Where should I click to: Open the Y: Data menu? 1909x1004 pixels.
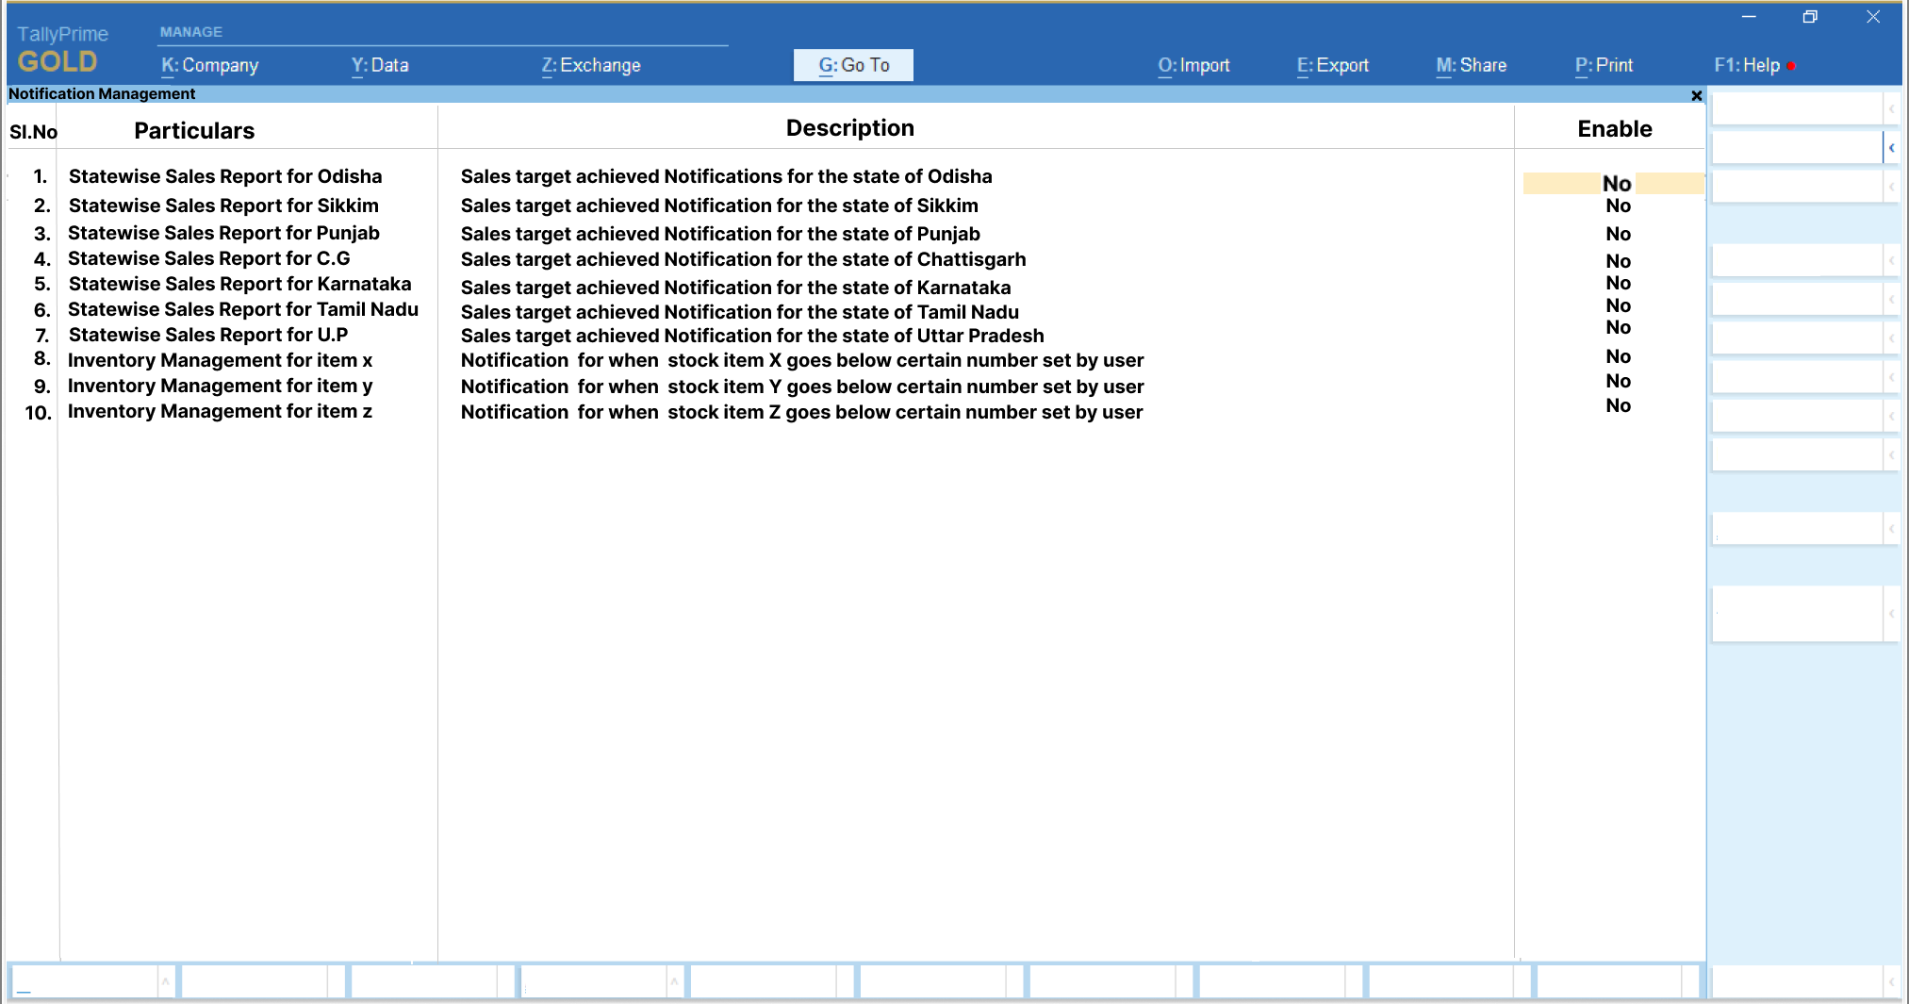coord(380,65)
